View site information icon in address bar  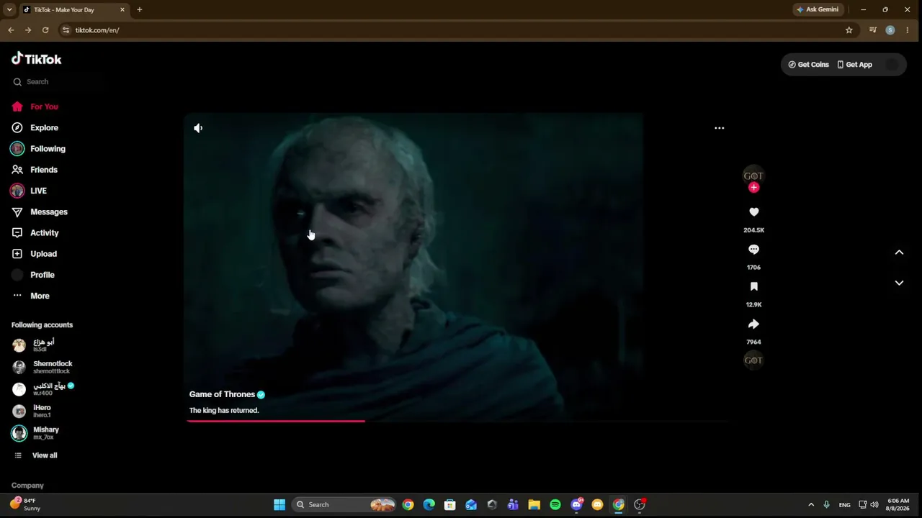(x=66, y=30)
